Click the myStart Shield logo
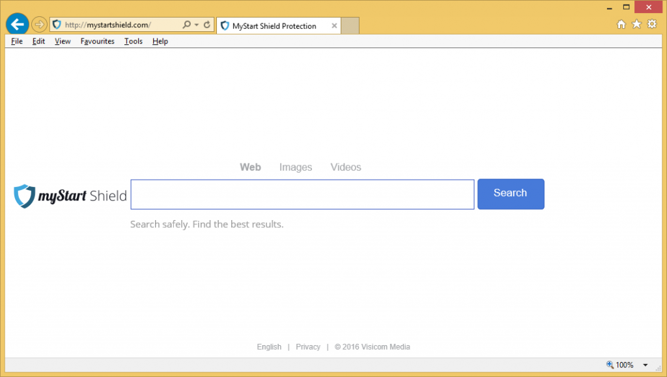Viewport: 667px width, 377px height. [70, 195]
